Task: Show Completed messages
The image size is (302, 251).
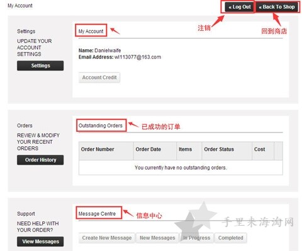Action: [231, 238]
